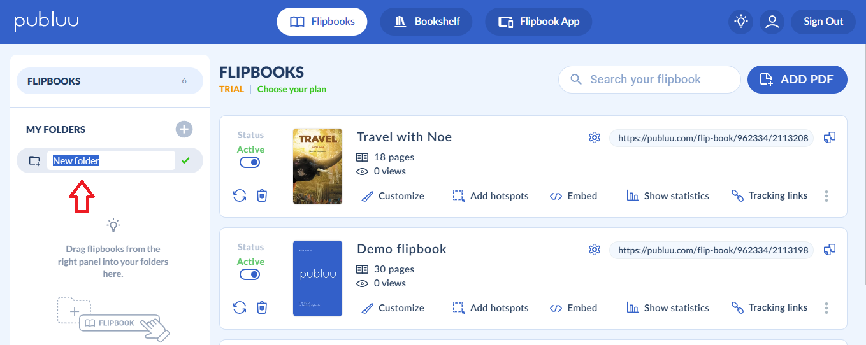
Task: Click the 18 pages text
Action: click(394, 157)
